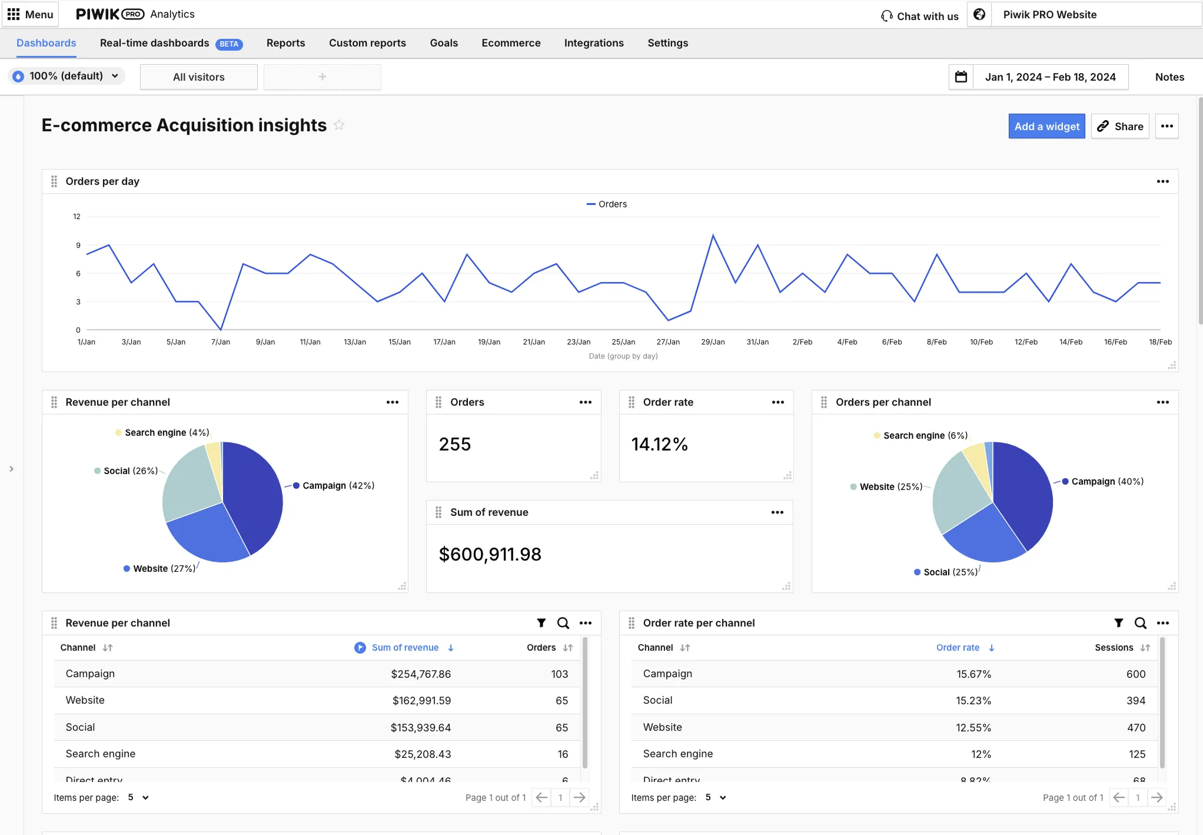This screenshot has width=1203, height=835.
Task: Open Order rate widget options menu
Action: (777, 402)
